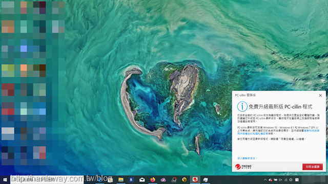Open the network signal icon in the tray
This screenshot has width=328, height=184.
[x=286, y=179]
